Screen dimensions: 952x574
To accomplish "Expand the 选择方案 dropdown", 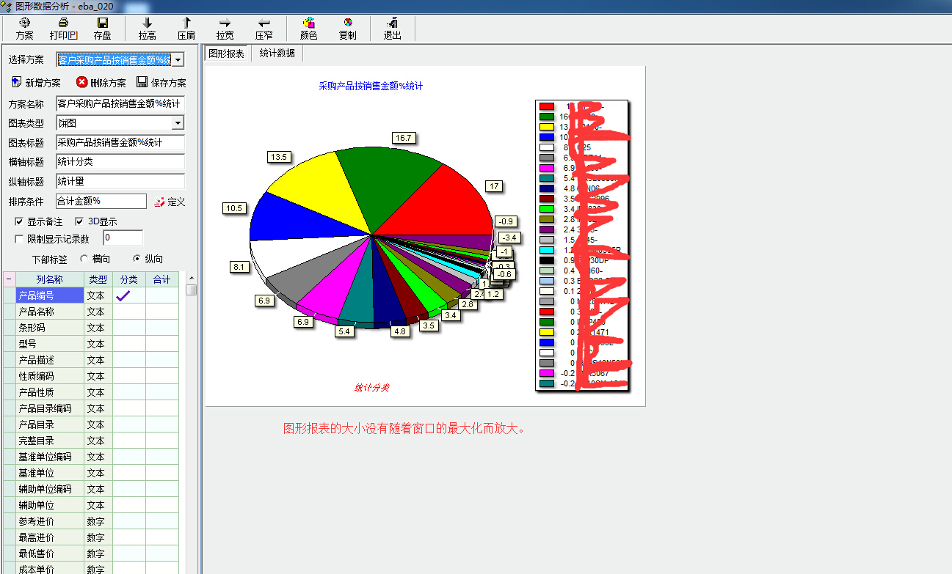I will pyautogui.click(x=178, y=60).
